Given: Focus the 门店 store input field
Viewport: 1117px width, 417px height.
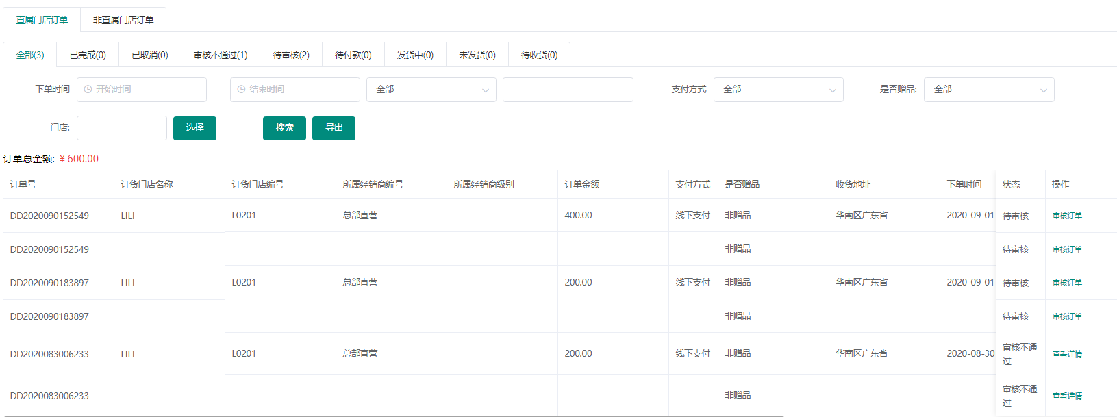Looking at the screenshot, I should (x=122, y=128).
